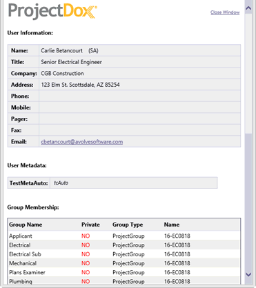Click the NO value in Applicant row
Screen dimensions: 256x288
pyautogui.click(x=86, y=236)
